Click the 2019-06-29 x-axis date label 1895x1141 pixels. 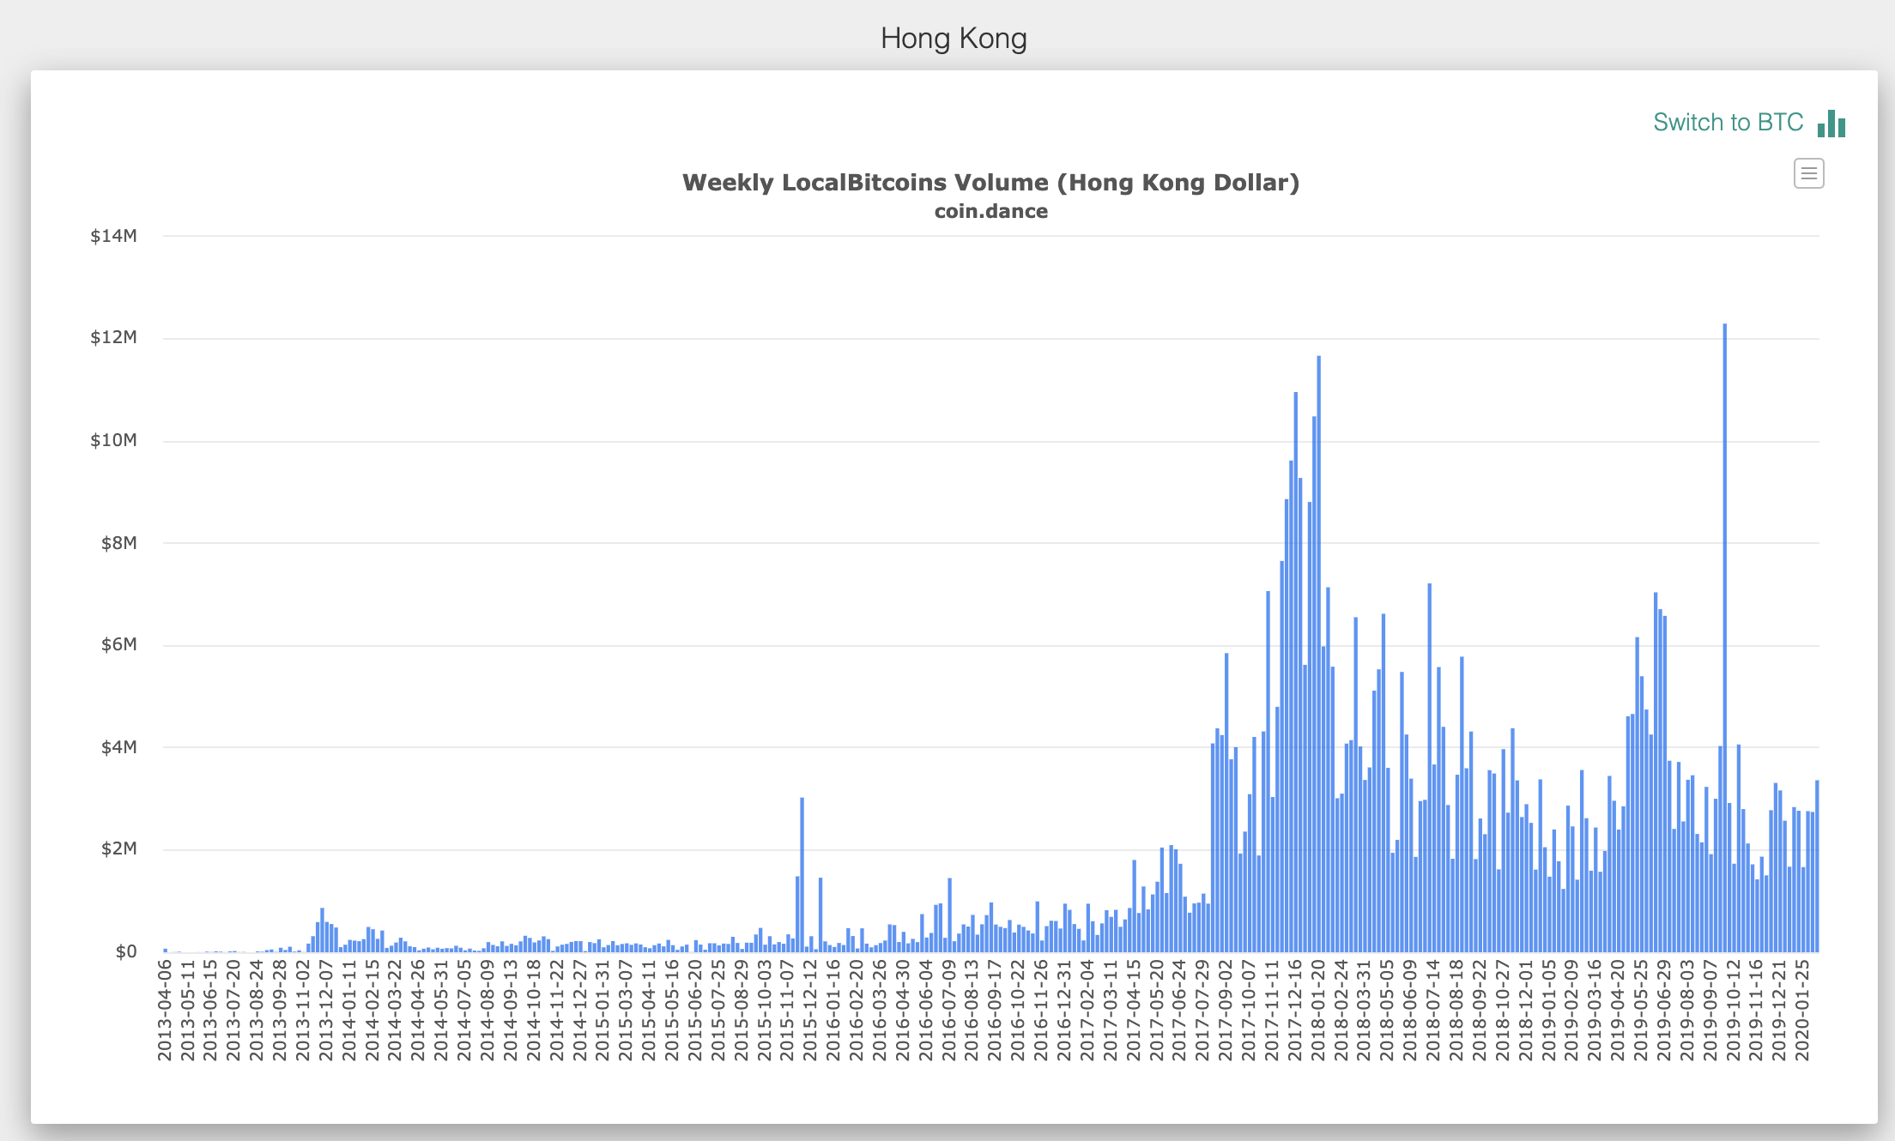pos(1664,1011)
